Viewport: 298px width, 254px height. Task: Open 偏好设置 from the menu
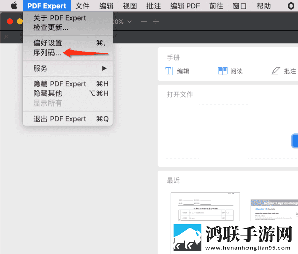68,43
